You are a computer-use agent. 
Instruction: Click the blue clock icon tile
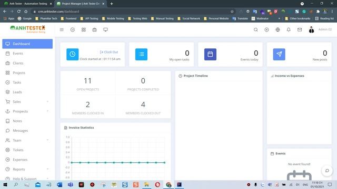(x=73, y=54)
